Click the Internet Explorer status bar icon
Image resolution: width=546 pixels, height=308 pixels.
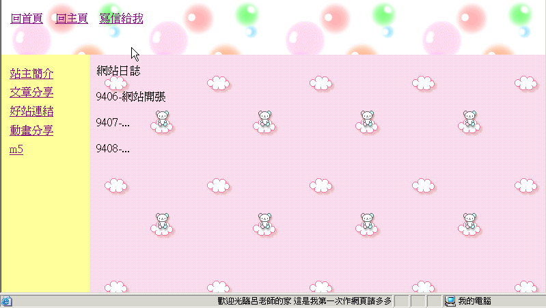pos(6,301)
